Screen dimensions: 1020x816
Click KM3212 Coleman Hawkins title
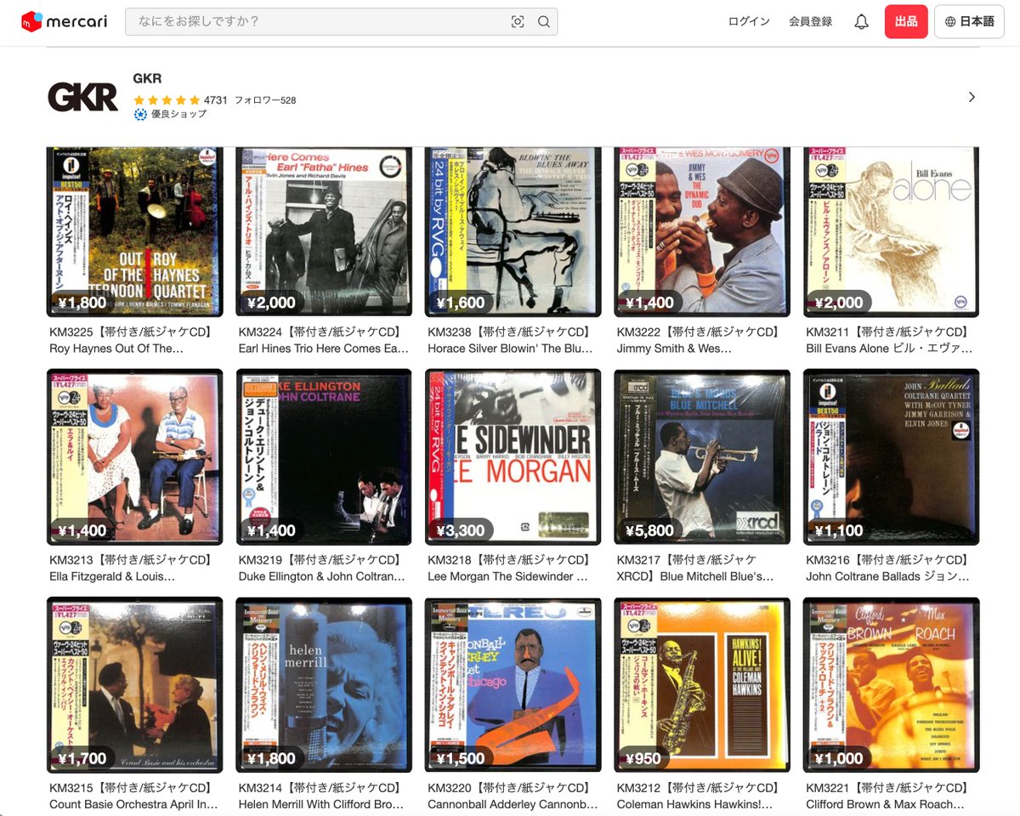(x=698, y=796)
